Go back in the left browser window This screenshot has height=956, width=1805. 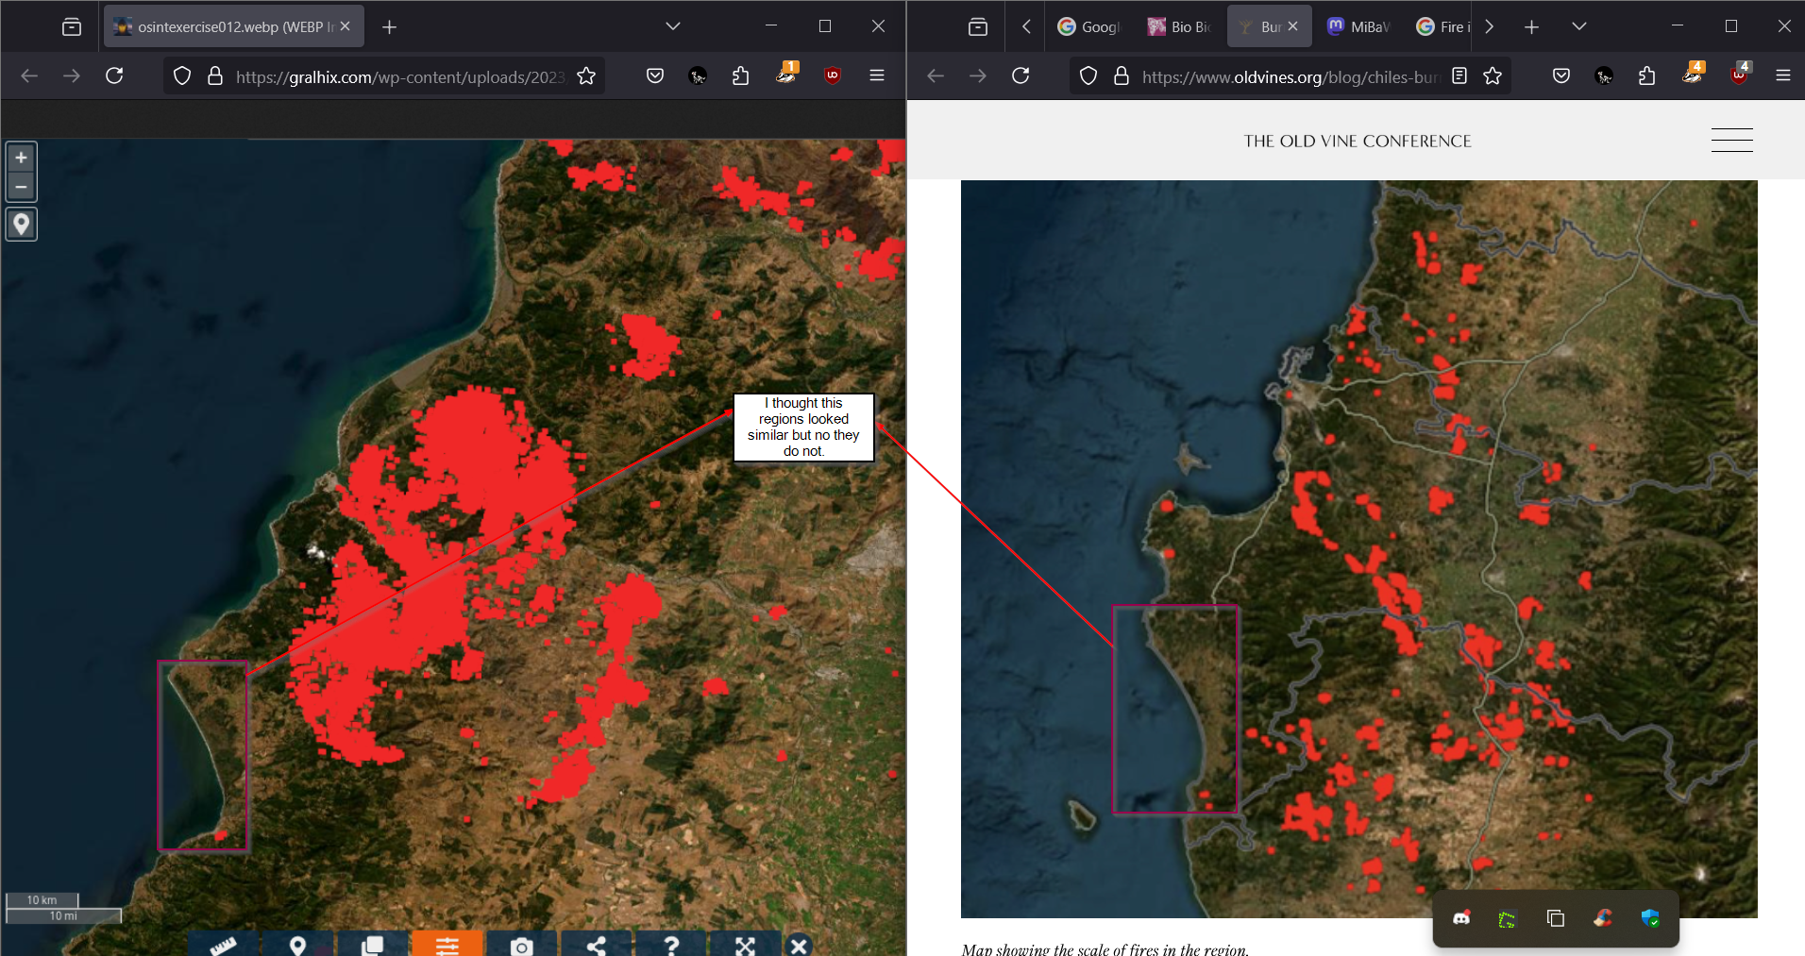point(29,75)
